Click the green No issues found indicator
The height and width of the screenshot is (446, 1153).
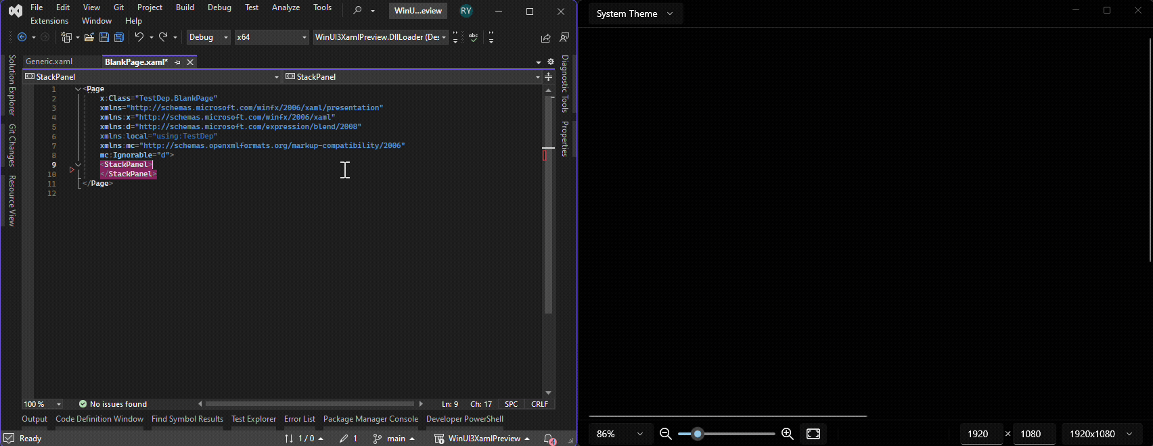pyautogui.click(x=112, y=404)
